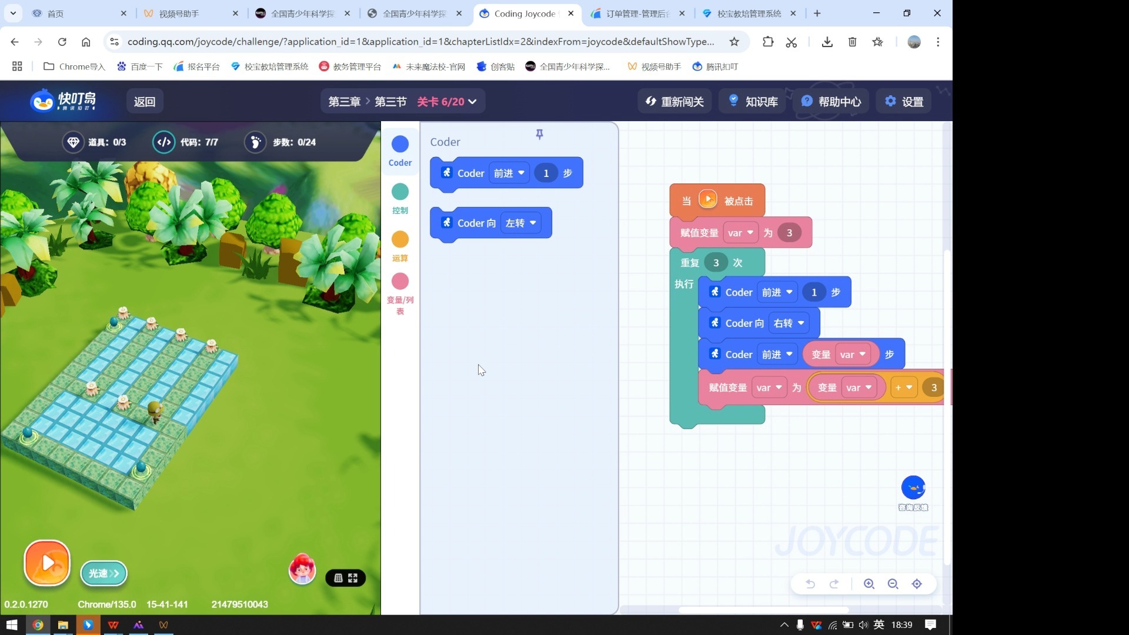Select the 变量/列表 variables category
Screen dimensions: 1129x635
tap(400, 294)
